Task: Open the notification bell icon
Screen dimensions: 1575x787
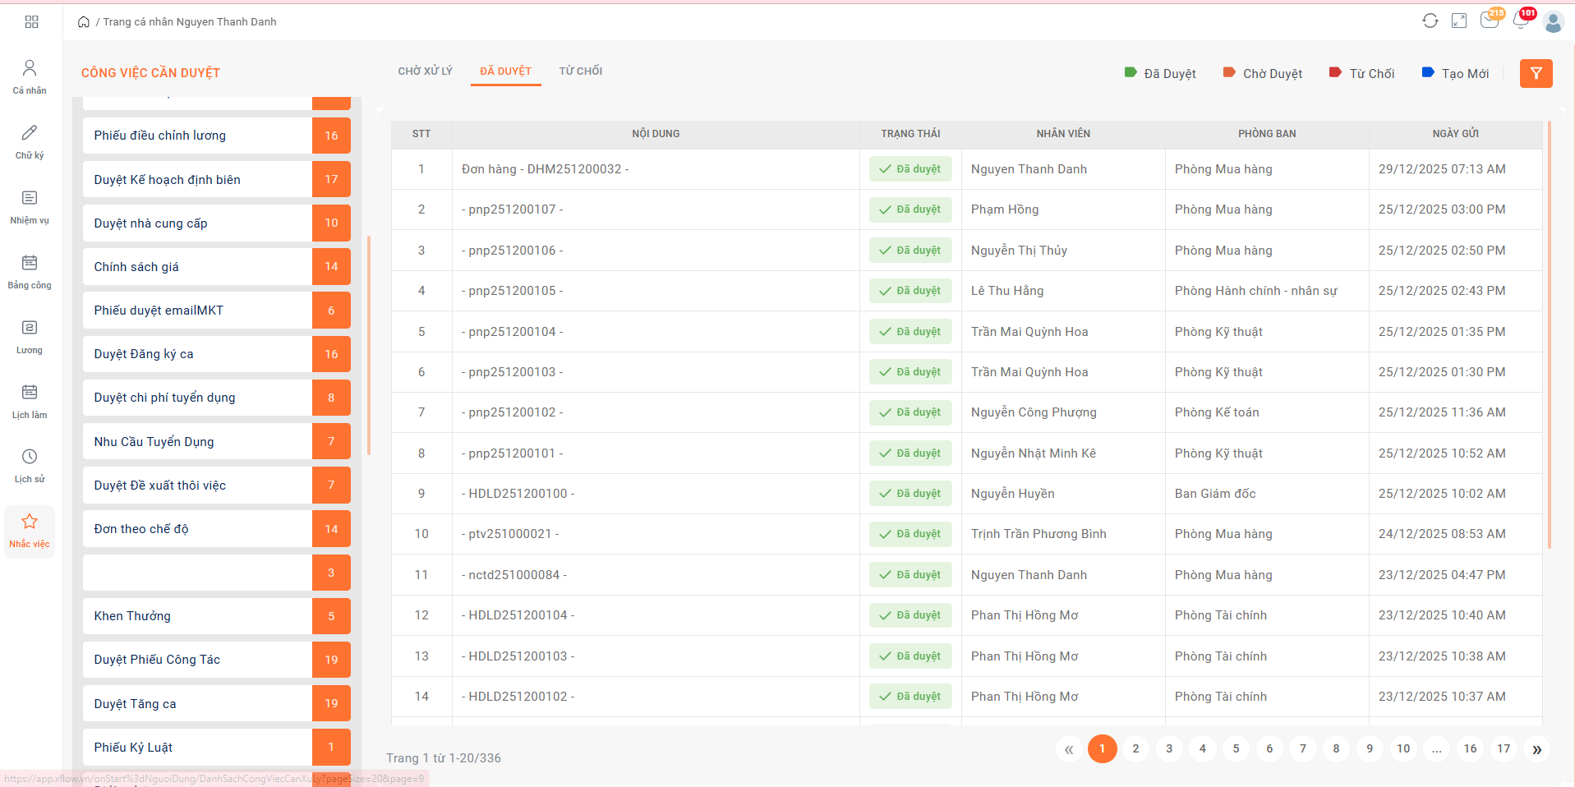Action: [x=1520, y=21]
